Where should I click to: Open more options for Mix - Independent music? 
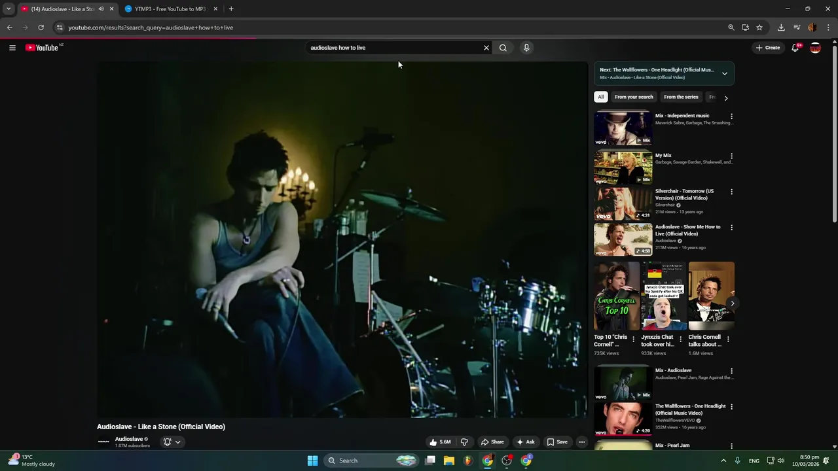pyautogui.click(x=731, y=116)
